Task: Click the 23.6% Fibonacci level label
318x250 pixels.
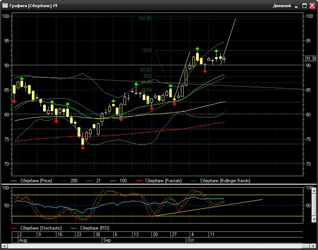Action: [x=146, y=89]
